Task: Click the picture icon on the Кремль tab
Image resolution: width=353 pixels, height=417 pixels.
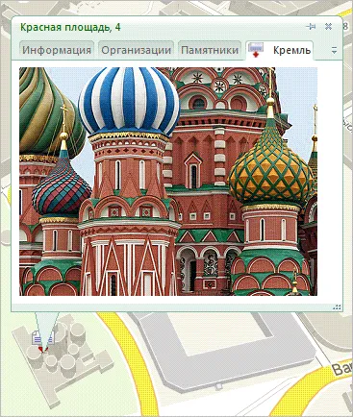Action: tap(256, 50)
